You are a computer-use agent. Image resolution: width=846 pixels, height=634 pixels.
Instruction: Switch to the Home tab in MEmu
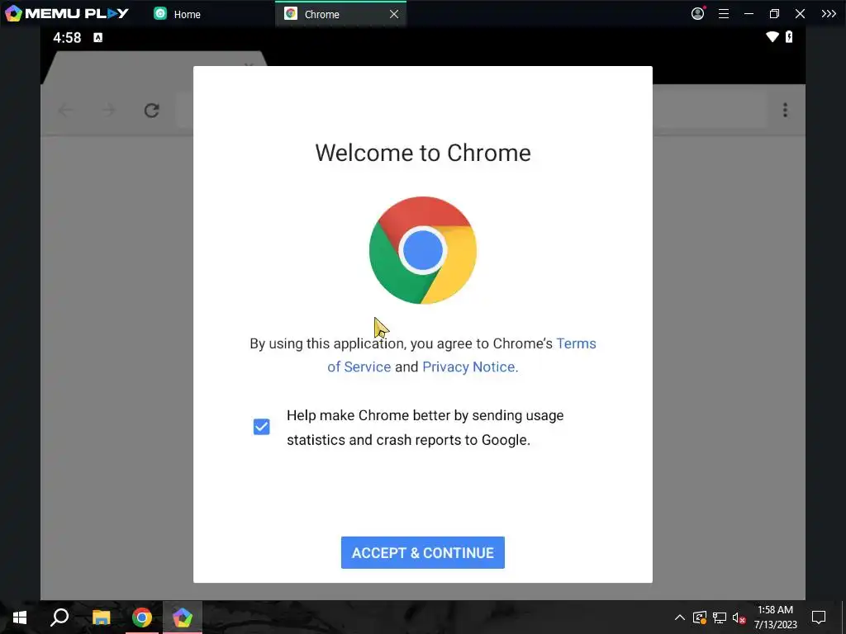tap(178, 14)
